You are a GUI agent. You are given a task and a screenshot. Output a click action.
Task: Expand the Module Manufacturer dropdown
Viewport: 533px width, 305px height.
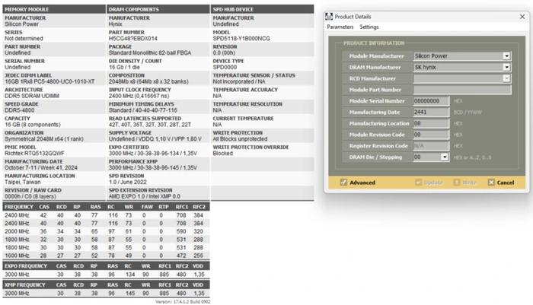pyautogui.click(x=506, y=56)
